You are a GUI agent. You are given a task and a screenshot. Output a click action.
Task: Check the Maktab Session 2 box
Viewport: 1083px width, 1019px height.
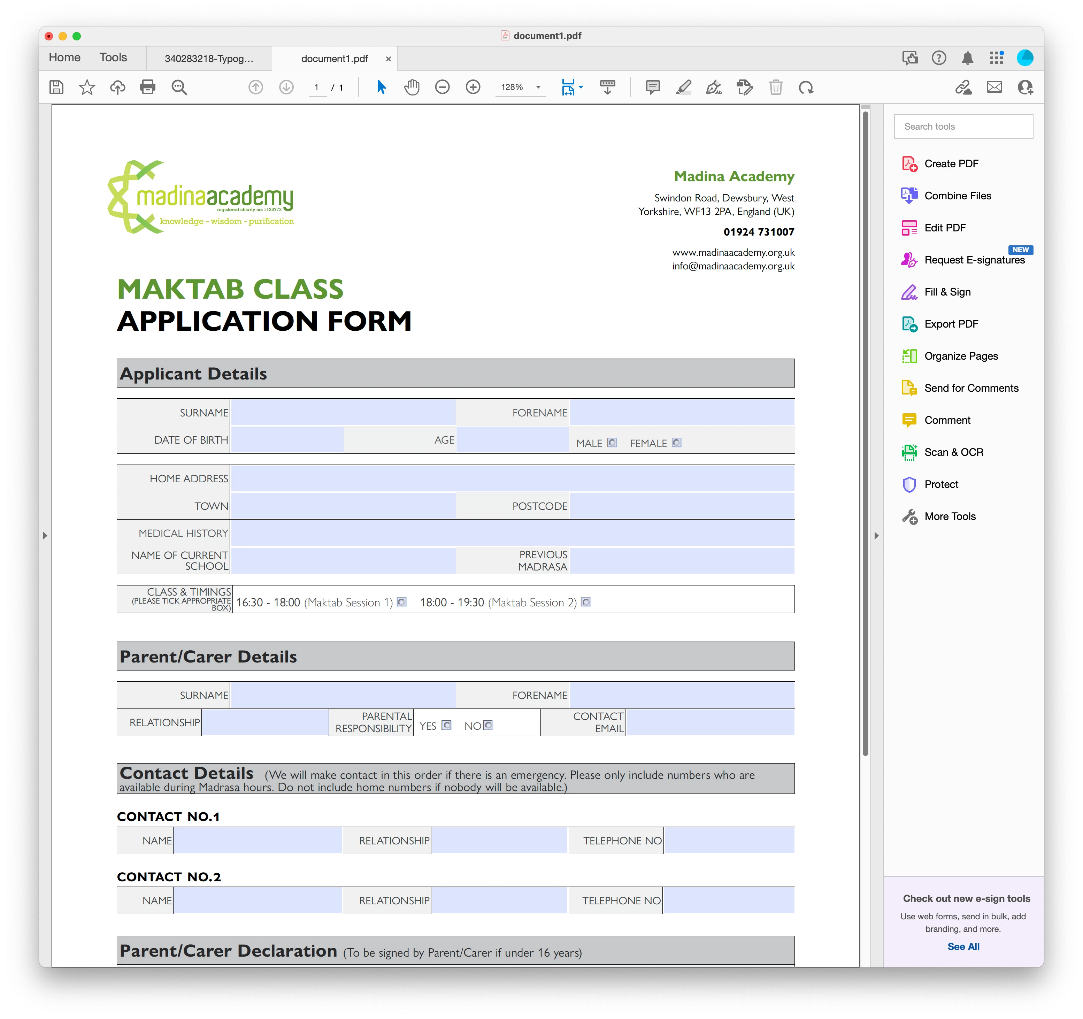coord(586,602)
